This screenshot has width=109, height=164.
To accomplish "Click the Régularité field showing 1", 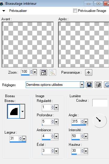I will [x=47, y=107].
